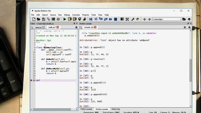The height and width of the screenshot is (113, 201).
Task: Run file with green play button
Action: (65, 19)
